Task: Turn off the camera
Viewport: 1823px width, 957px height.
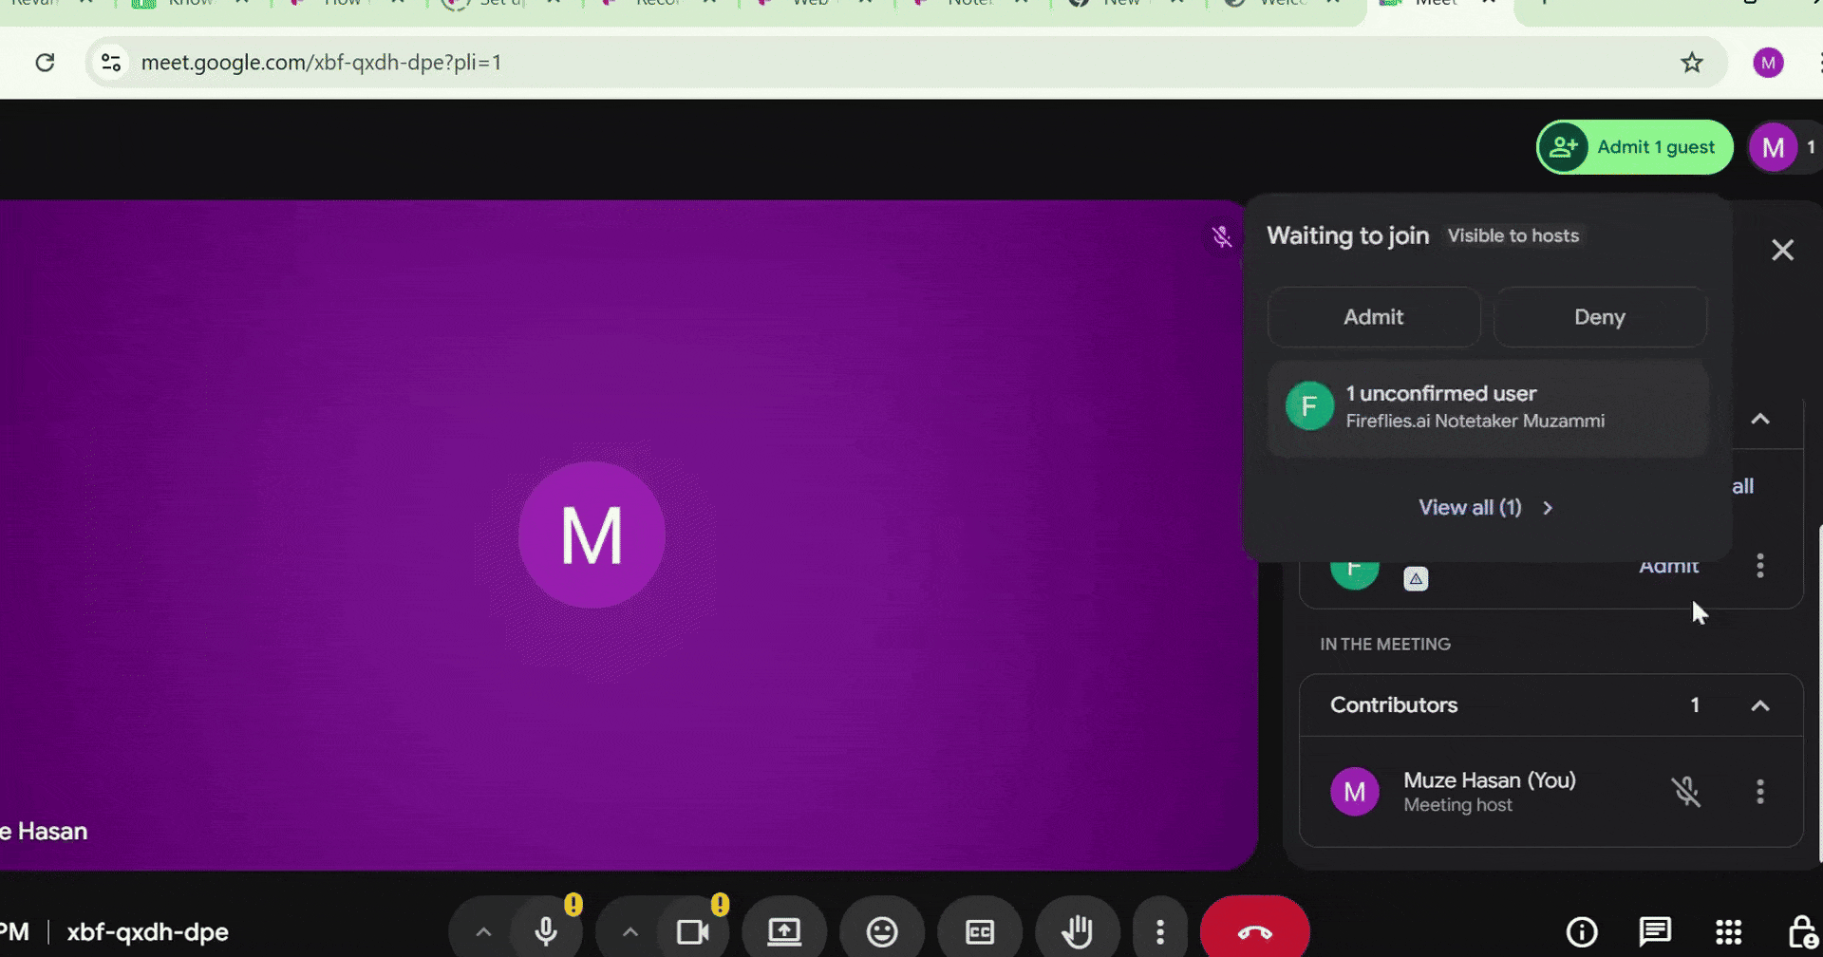Action: point(694,930)
